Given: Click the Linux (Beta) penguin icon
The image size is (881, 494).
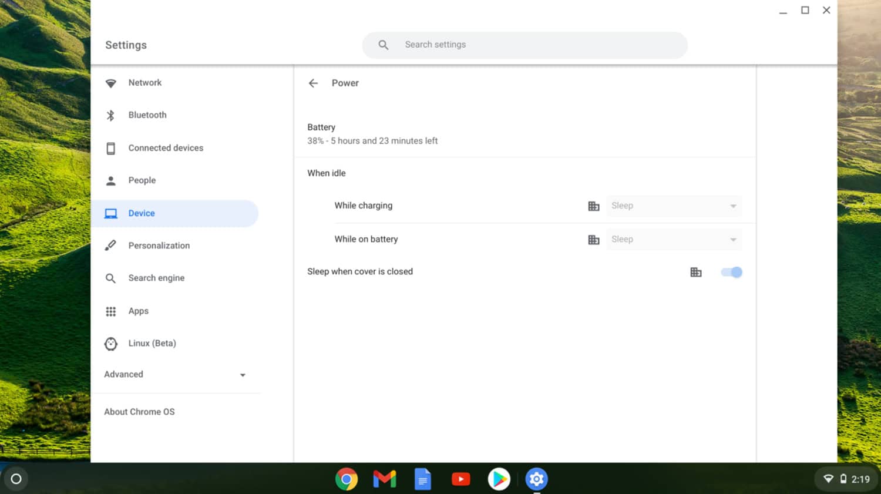Looking at the screenshot, I should (x=110, y=344).
